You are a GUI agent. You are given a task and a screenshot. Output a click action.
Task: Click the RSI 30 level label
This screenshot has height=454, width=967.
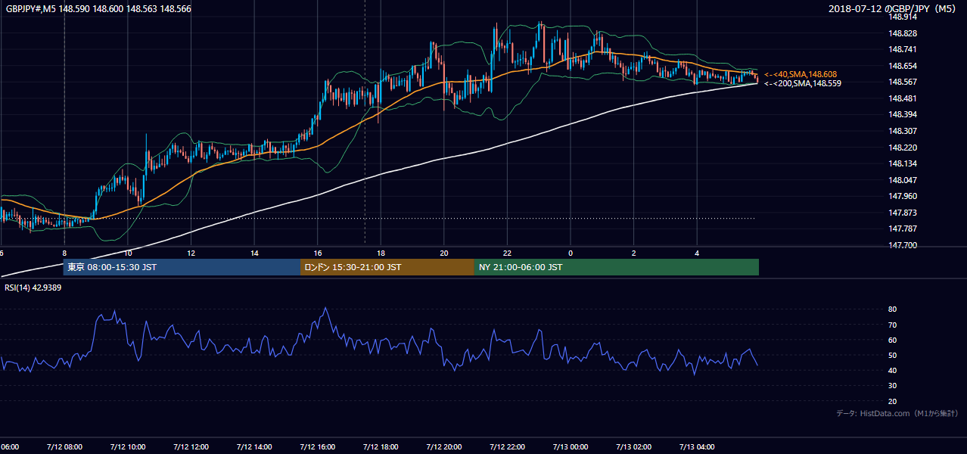892,385
